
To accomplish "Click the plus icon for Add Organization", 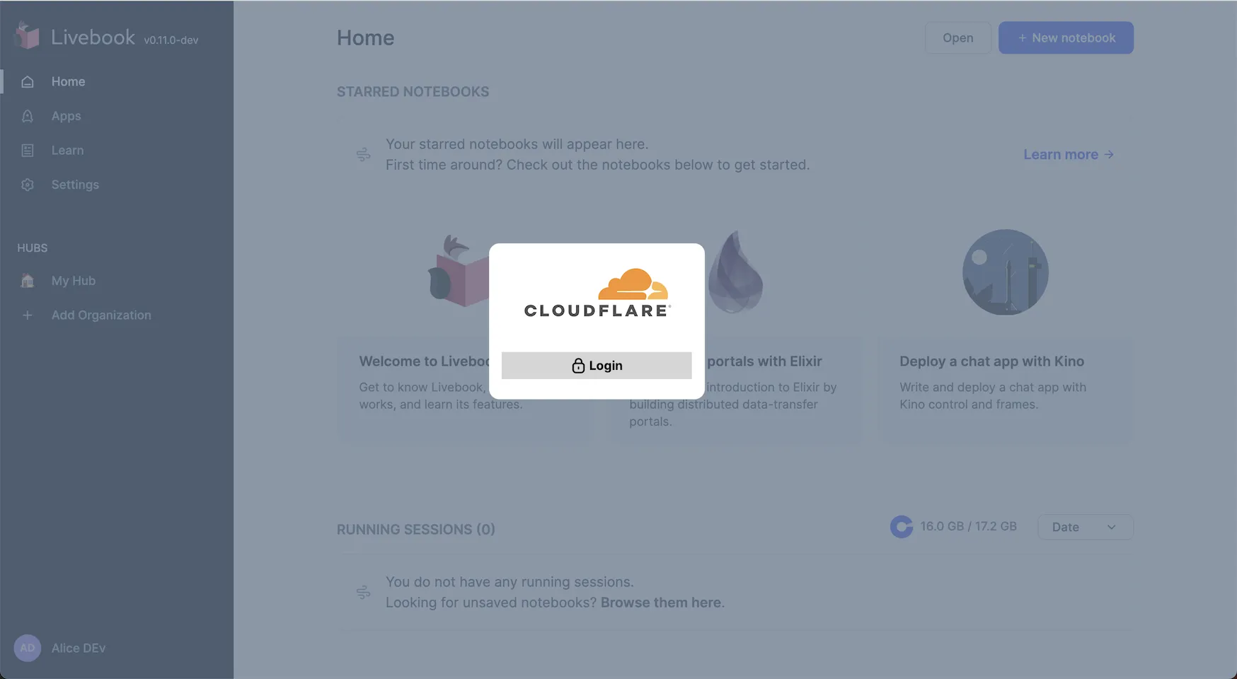I will [28, 315].
